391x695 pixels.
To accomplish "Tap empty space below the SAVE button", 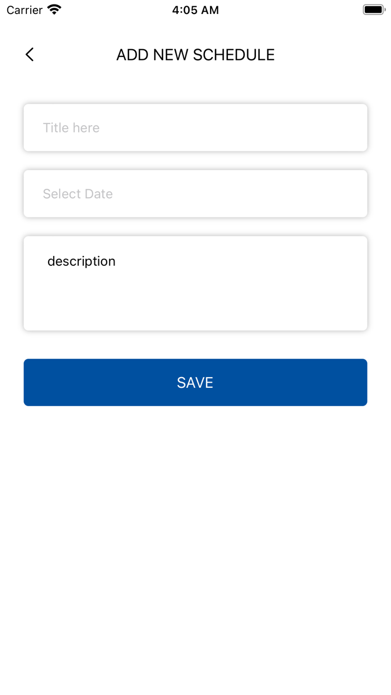I will point(195,531).
